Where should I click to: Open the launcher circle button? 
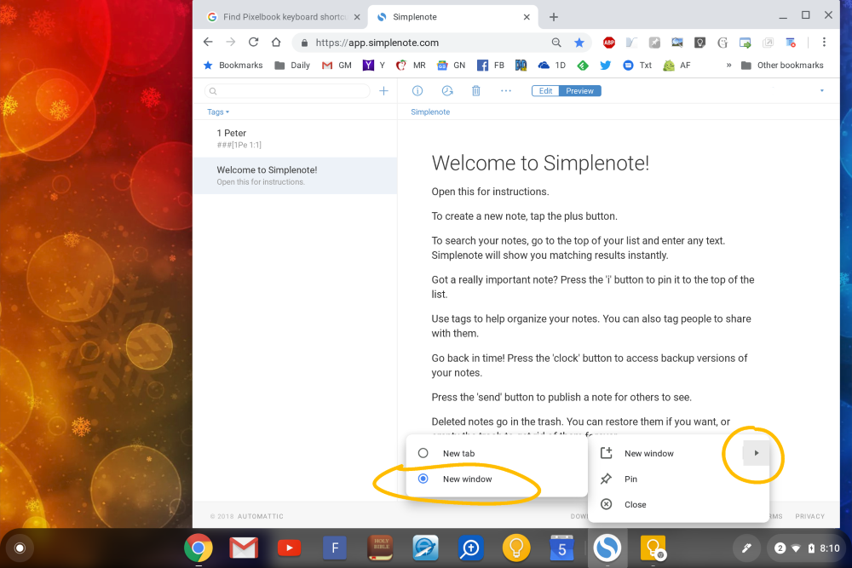pos(20,548)
